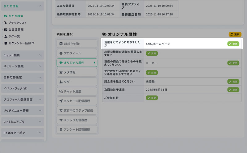Screen dimensions: 247x153
Task: Open 会員証管理 in sidebar
Action: click(16, 30)
